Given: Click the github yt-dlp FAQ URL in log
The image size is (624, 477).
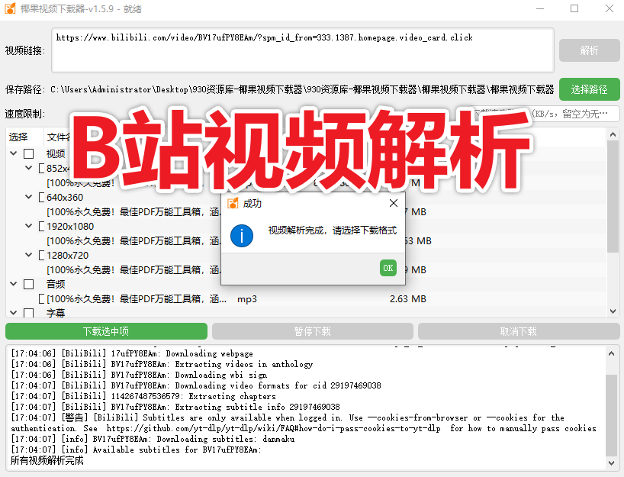Looking at the screenshot, I should 273,428.
